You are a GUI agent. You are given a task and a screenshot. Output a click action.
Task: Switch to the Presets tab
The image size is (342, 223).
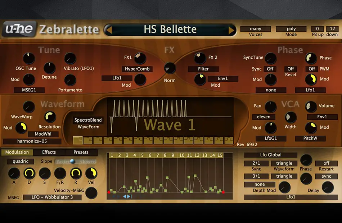pos(81,152)
